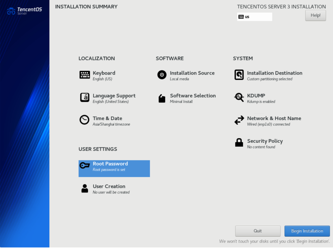Click the USER SETTINGS section heading
Image resolution: width=333 pixels, height=248 pixels.
click(x=98, y=149)
